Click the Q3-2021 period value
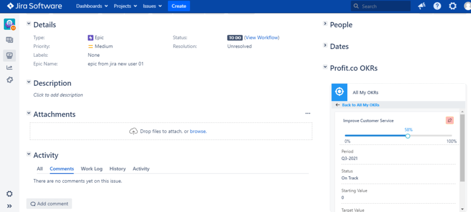 tap(350, 159)
